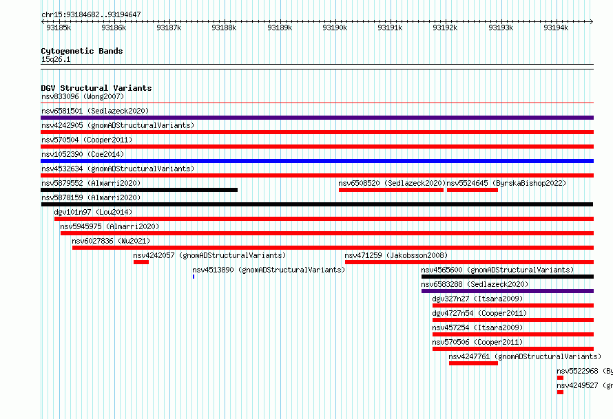Viewport: 613px width, 419px height.
Task: Click the long black bar under nsv5878159
Action: click(317, 204)
